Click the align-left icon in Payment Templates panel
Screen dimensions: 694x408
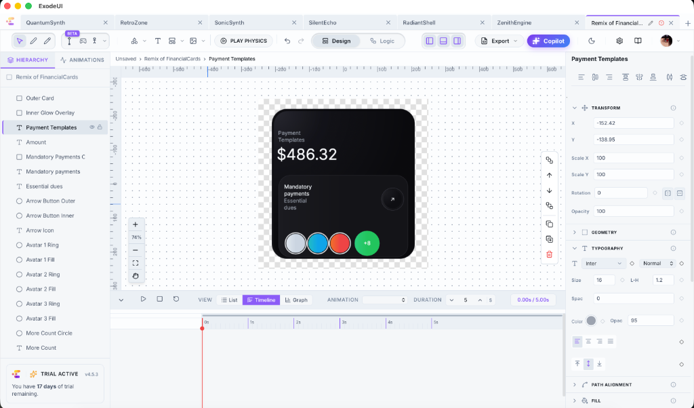[581, 77]
